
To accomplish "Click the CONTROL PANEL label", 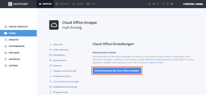I will 193,4.
